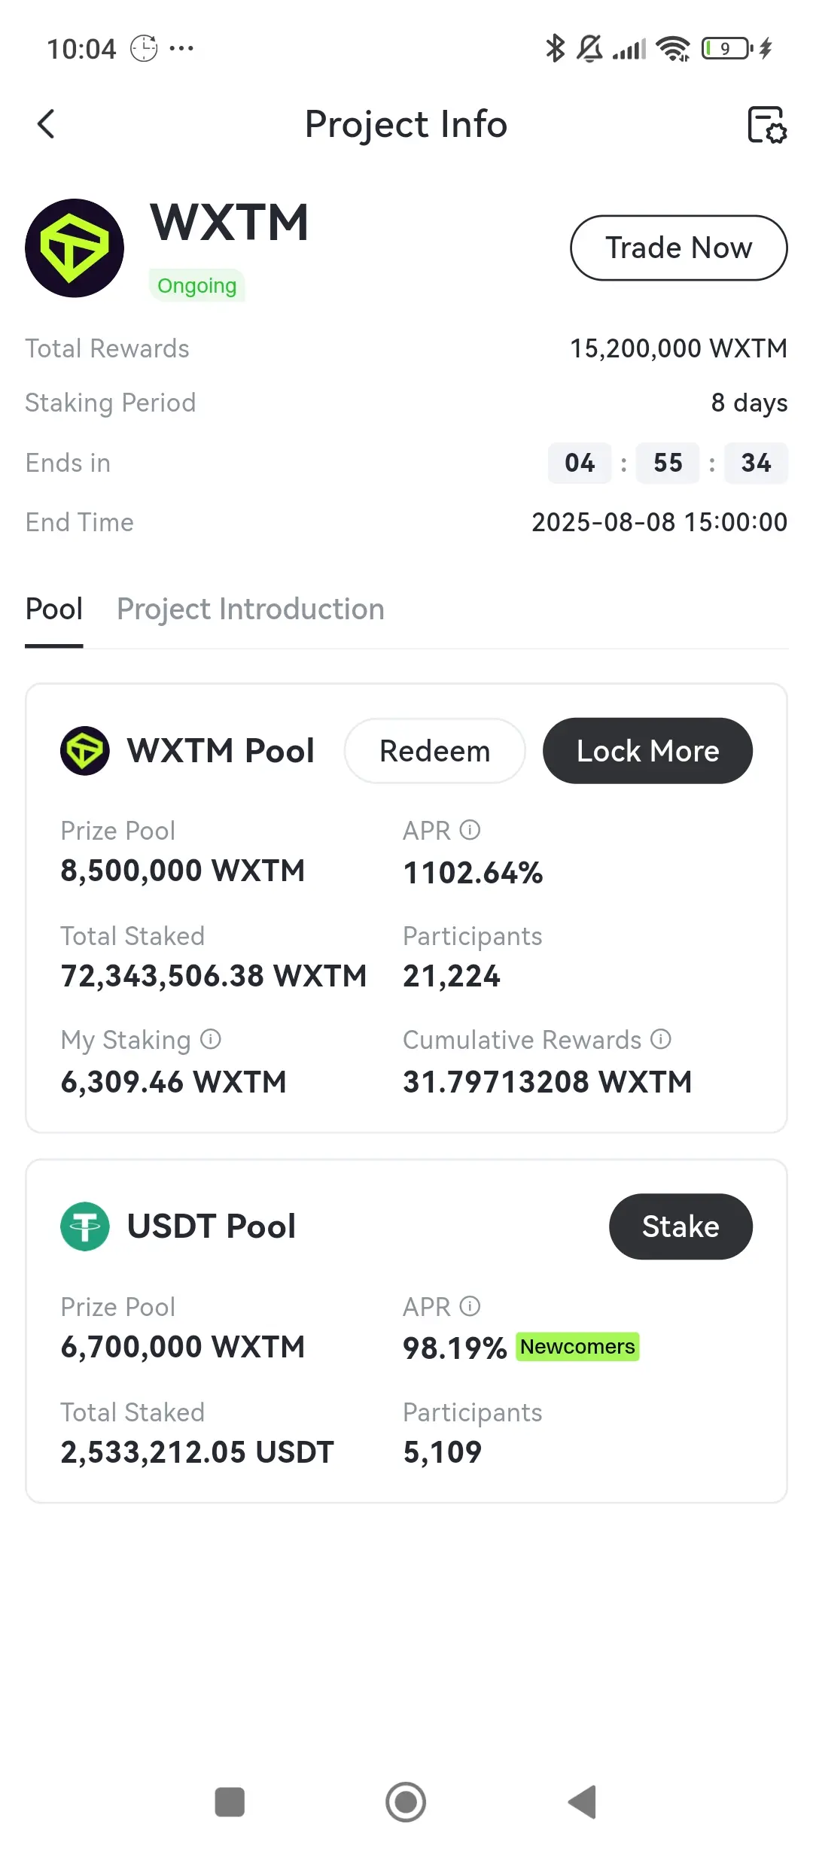Tap the battery indicator in status bar
This screenshot has width=813, height=1851.
click(727, 48)
